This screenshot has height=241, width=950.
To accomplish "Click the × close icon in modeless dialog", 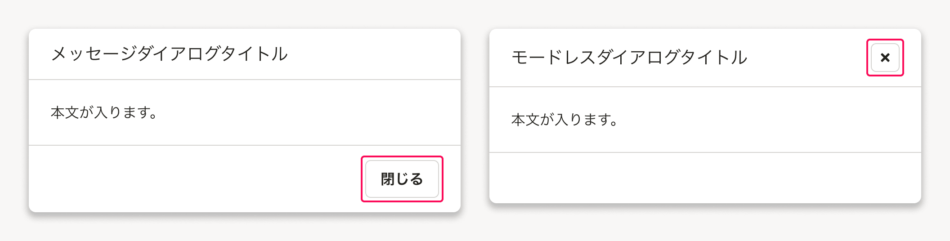I will coord(885,58).
